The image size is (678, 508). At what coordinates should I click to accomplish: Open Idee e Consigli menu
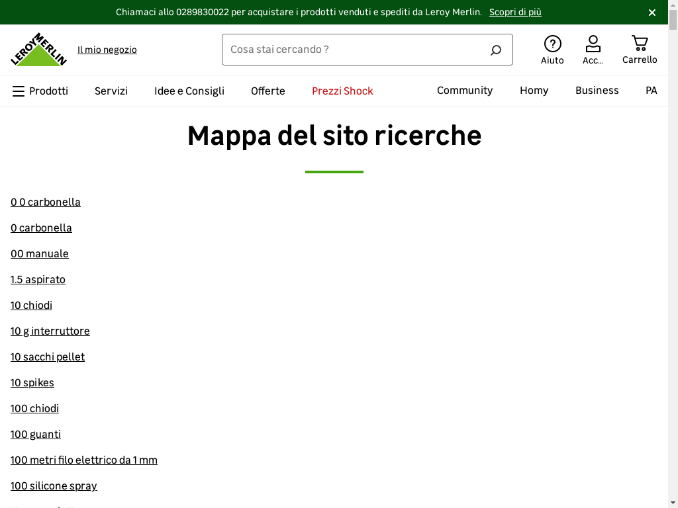point(189,91)
